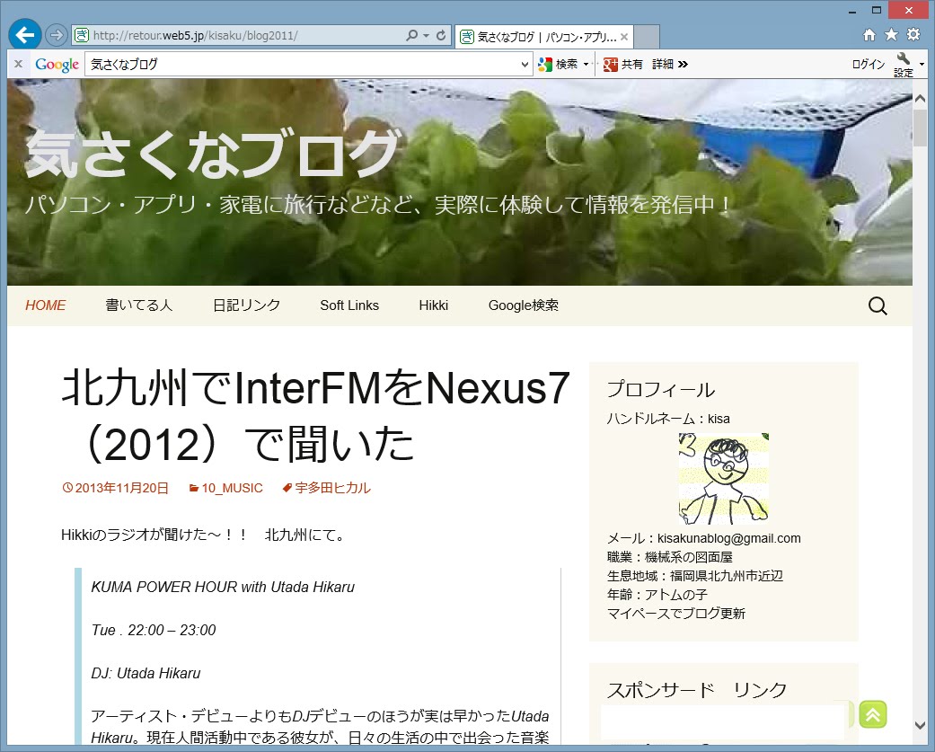Expand Google Toolbar search history dropdown

[525, 65]
